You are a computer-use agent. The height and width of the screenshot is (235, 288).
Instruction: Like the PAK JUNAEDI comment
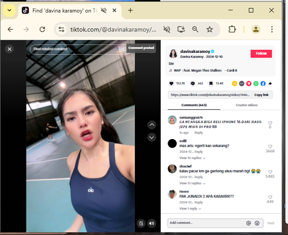tap(270, 197)
